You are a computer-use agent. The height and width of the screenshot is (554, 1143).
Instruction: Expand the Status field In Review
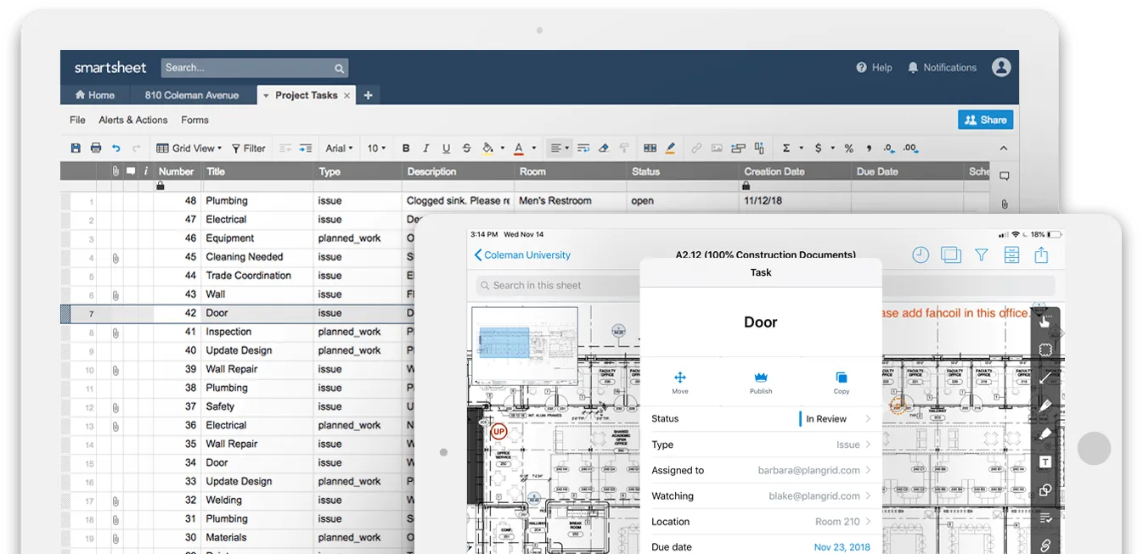760,418
